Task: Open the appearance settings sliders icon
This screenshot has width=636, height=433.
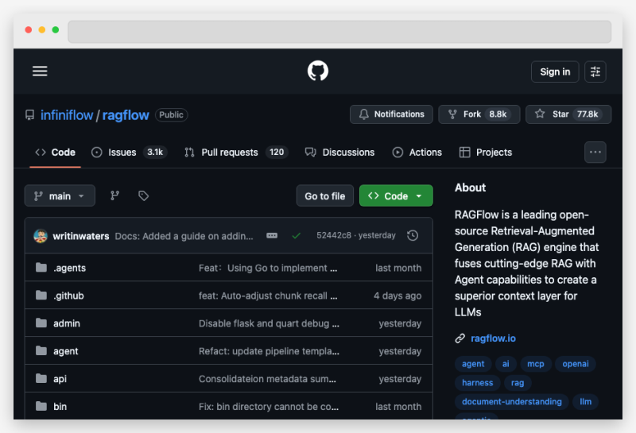Action: coord(595,72)
